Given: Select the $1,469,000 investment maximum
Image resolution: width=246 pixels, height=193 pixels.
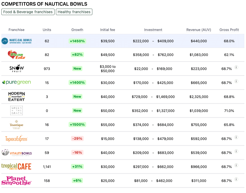Looking at the screenshot, I should pos(165,97).
